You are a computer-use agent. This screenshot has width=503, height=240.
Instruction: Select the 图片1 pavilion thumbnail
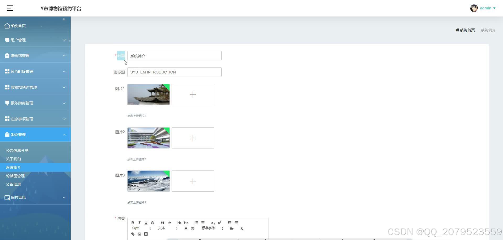[149, 94]
